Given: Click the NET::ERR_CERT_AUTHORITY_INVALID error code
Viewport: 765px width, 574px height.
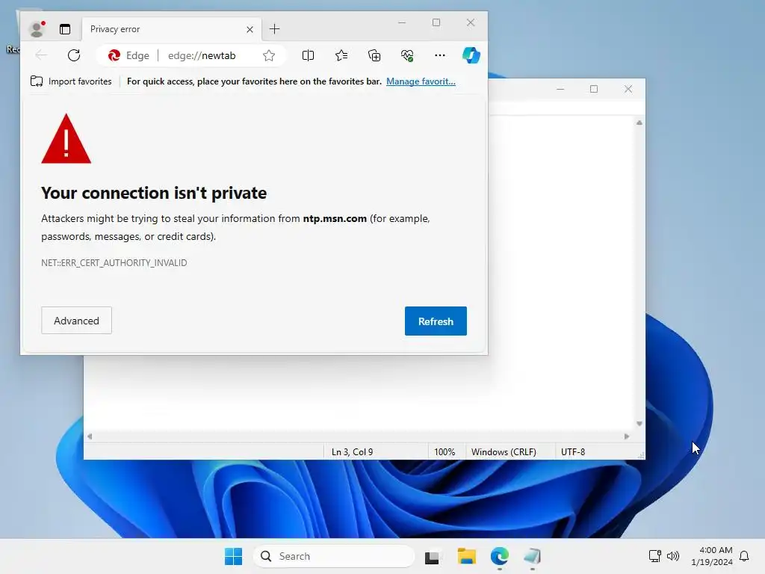Looking at the screenshot, I should pos(114,262).
